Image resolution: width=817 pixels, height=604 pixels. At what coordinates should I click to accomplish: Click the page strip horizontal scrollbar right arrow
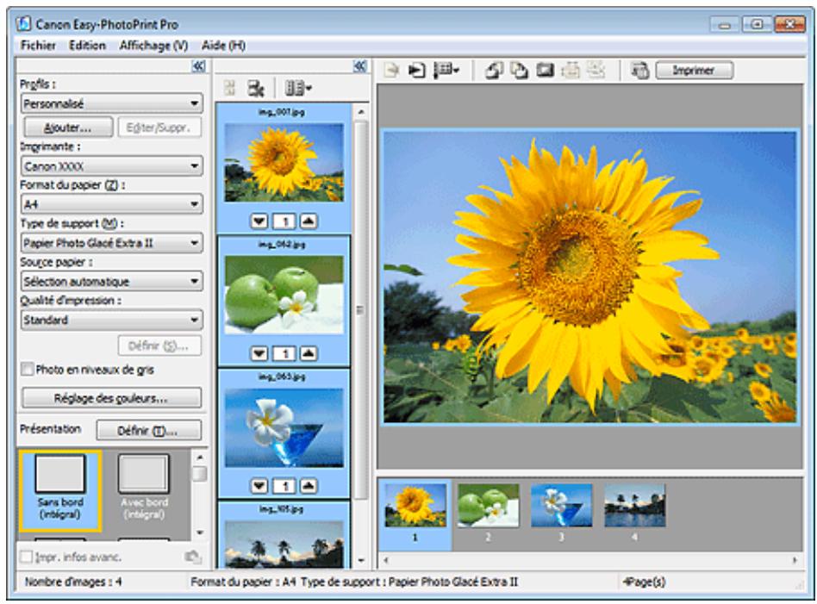795,560
